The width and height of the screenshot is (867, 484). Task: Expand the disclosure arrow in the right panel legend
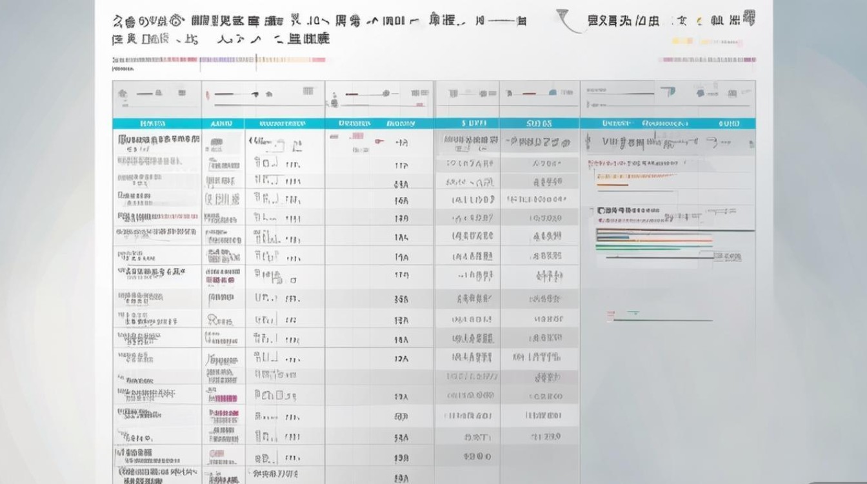593,210
